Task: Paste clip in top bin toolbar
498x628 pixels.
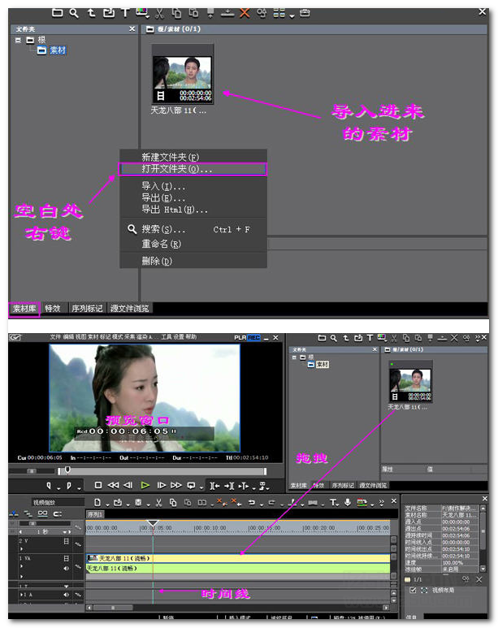Action: pos(193,13)
